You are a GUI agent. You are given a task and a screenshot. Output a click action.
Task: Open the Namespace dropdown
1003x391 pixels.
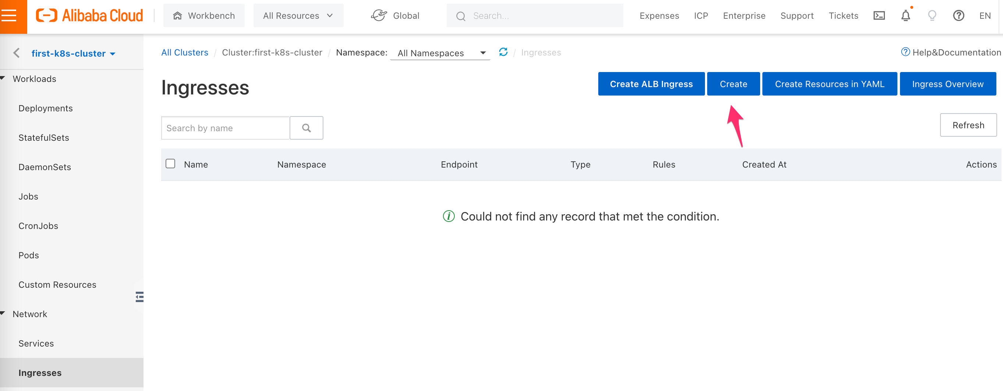point(440,53)
